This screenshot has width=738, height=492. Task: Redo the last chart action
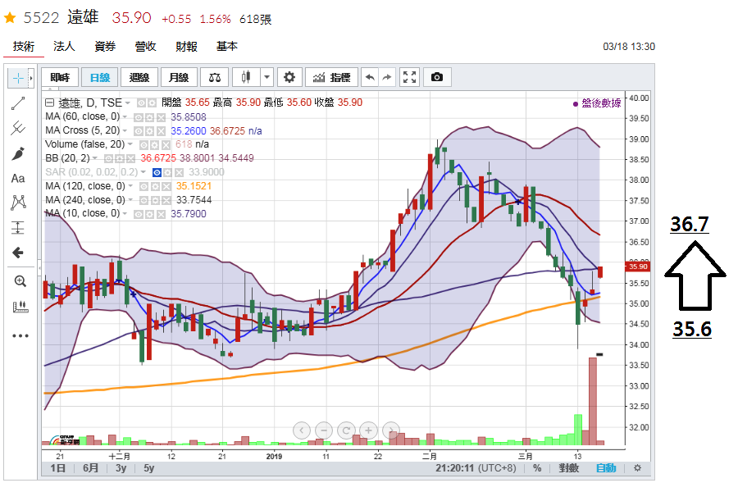[x=387, y=77]
